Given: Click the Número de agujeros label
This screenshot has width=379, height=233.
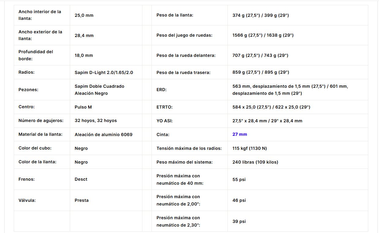Looking at the screenshot, I should click(x=41, y=120).
